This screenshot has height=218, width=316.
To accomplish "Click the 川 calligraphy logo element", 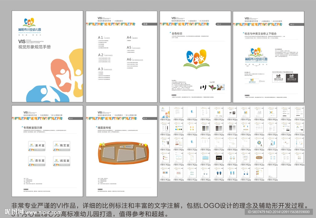I will (x=203, y=87).
